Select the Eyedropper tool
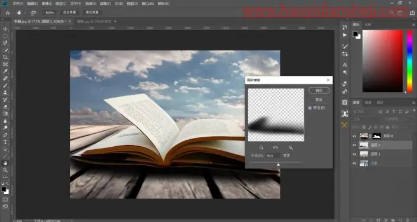 click(x=5, y=72)
